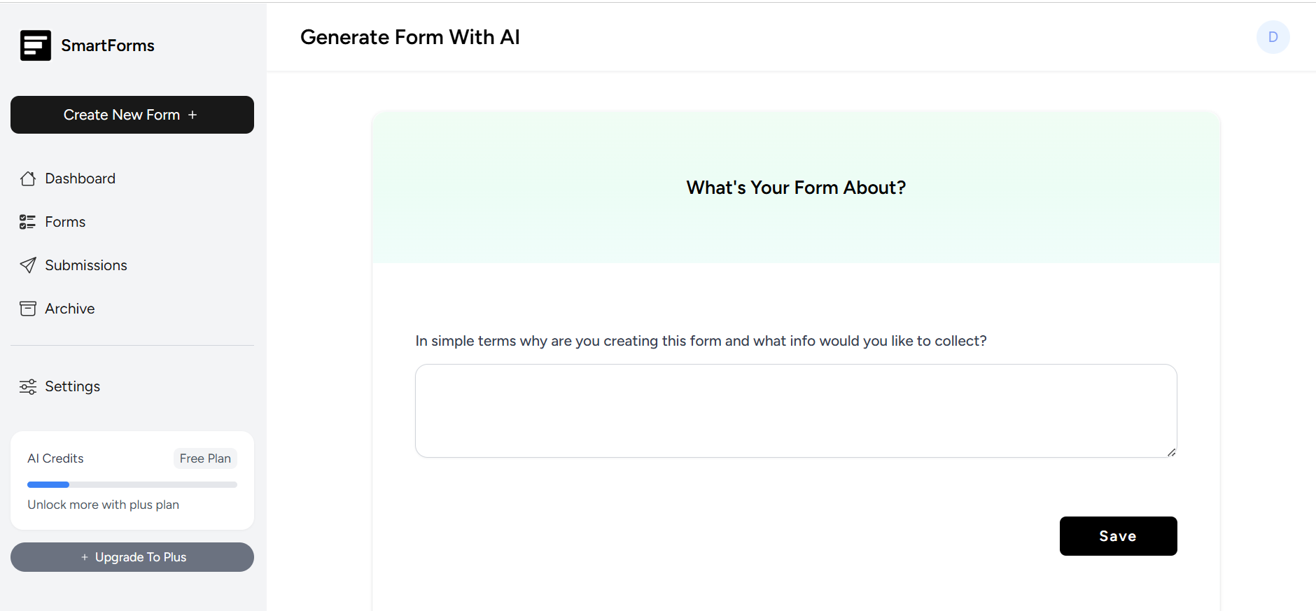Click the Save button
The width and height of the screenshot is (1316, 611).
click(1117, 536)
